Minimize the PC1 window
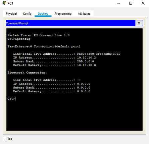Image resolution: width=149 pixels, height=144 pixels. (x=119, y=3)
